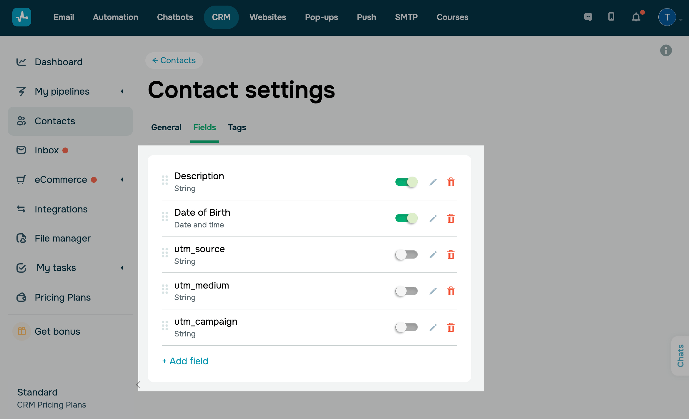
Task: Enable the utm_source field toggle
Action: pyautogui.click(x=406, y=255)
